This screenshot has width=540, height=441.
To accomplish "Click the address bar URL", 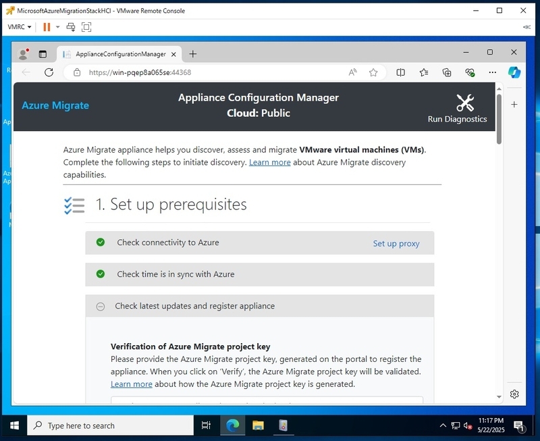I will pos(140,72).
